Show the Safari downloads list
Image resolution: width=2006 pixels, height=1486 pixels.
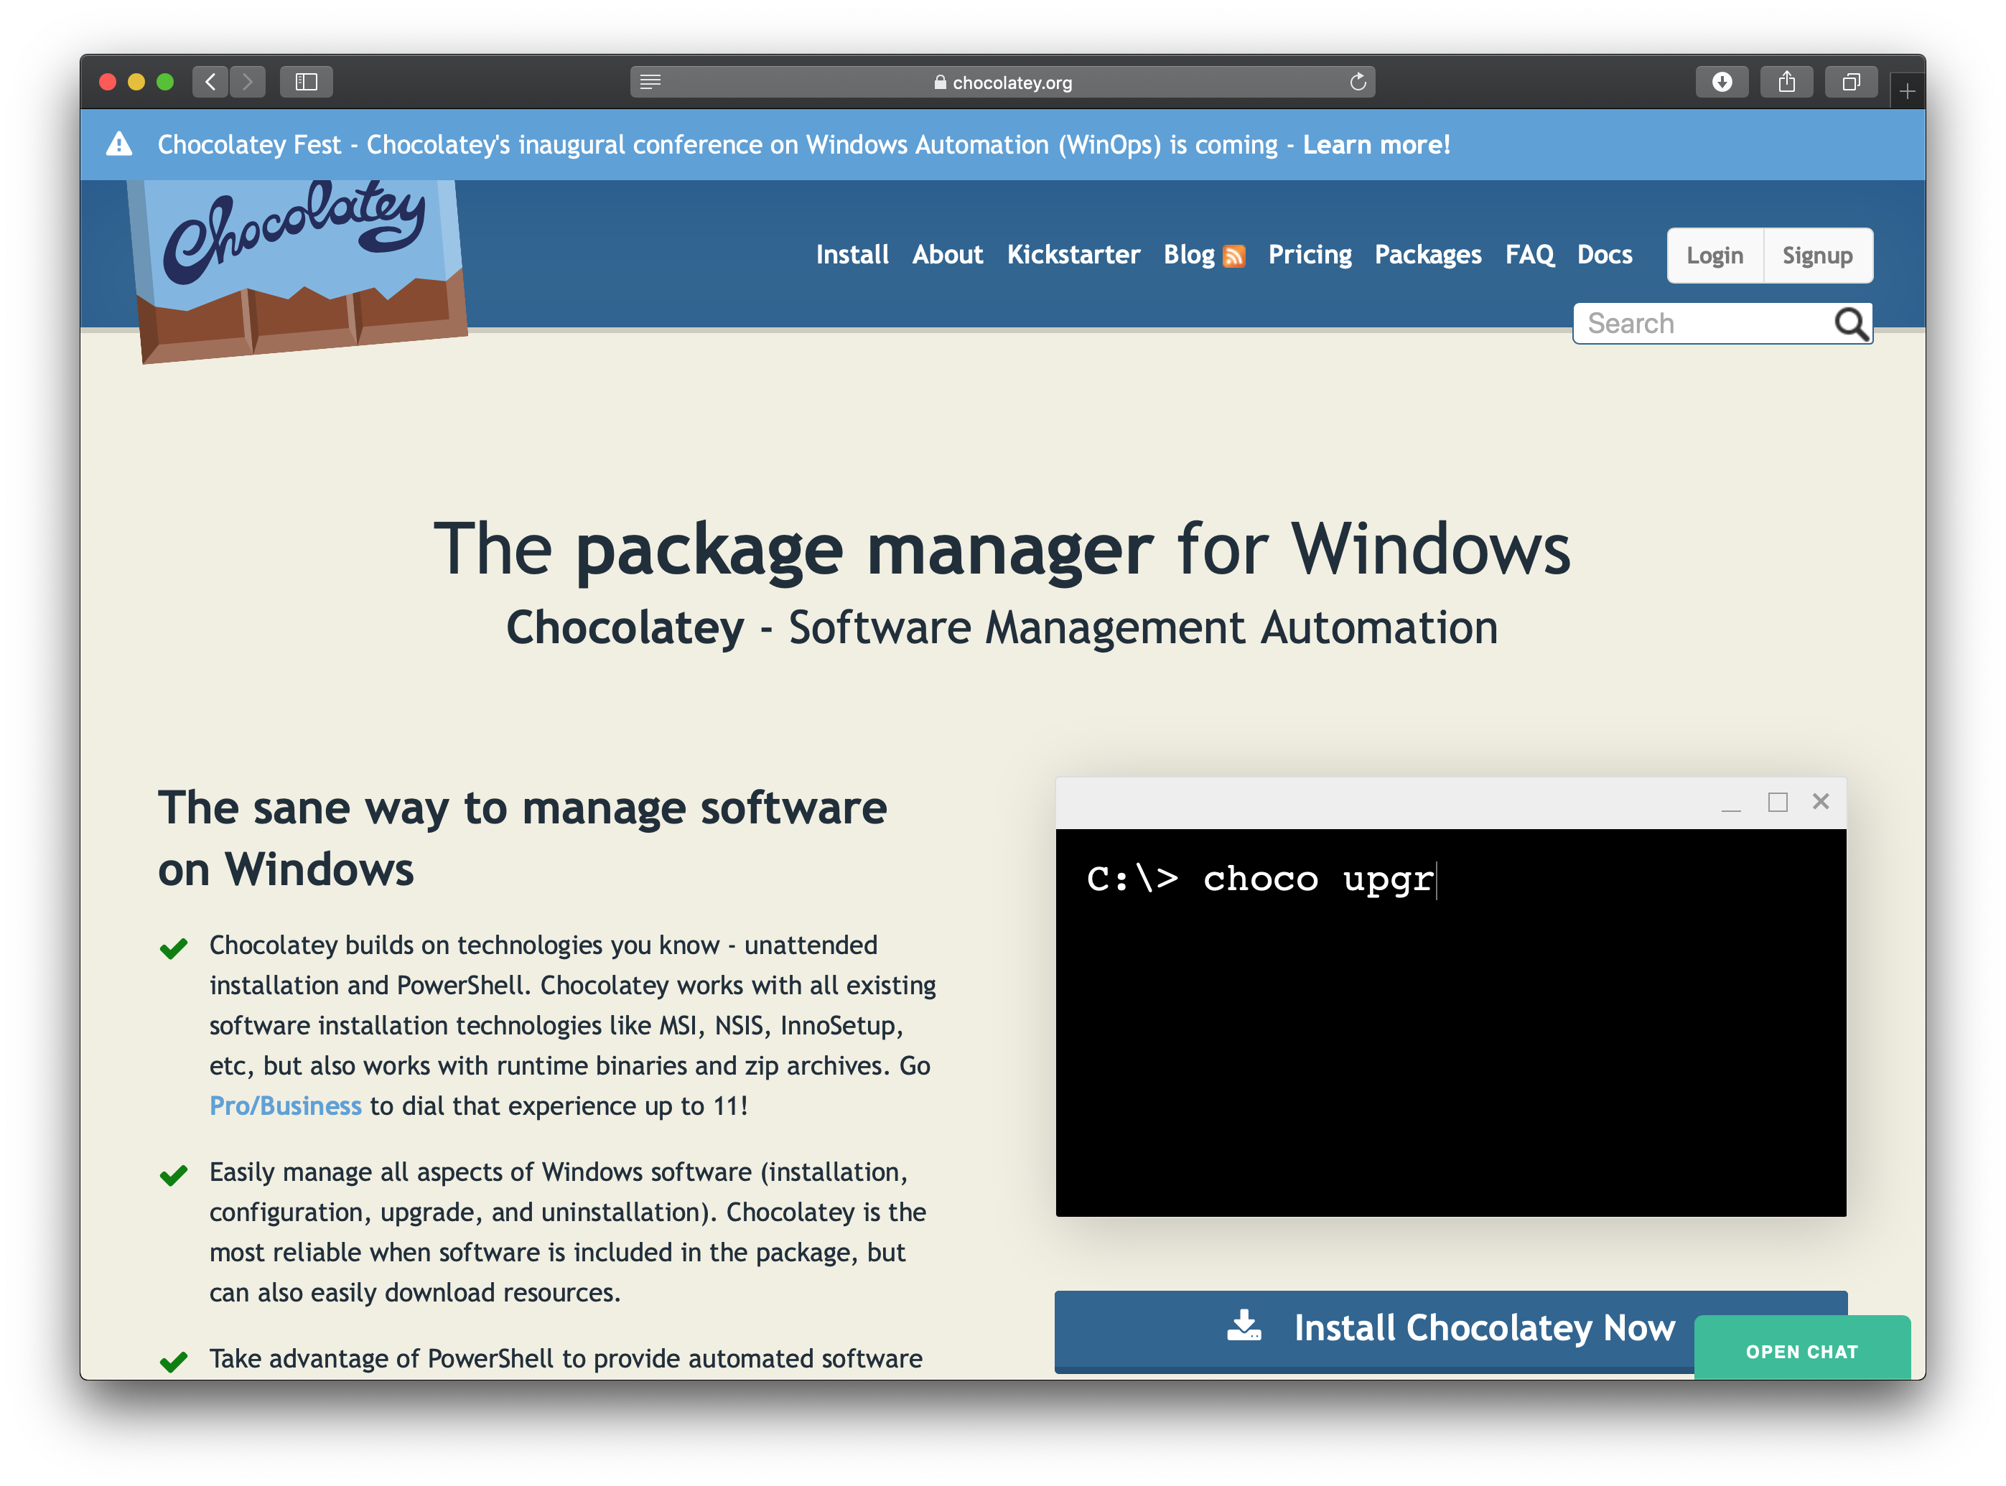pyautogui.click(x=1722, y=82)
